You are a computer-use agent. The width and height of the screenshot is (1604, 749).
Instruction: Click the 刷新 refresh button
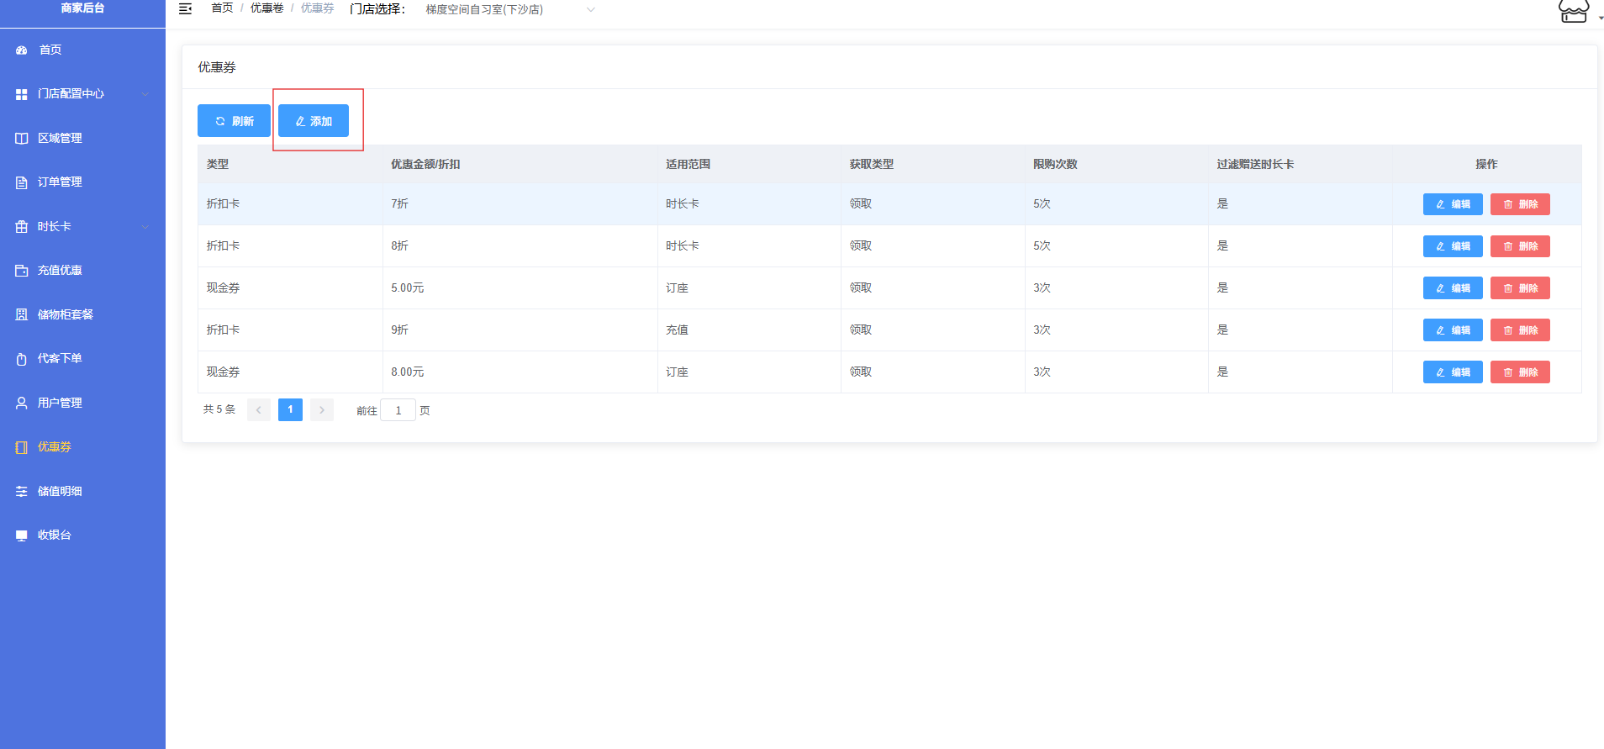pyautogui.click(x=234, y=121)
